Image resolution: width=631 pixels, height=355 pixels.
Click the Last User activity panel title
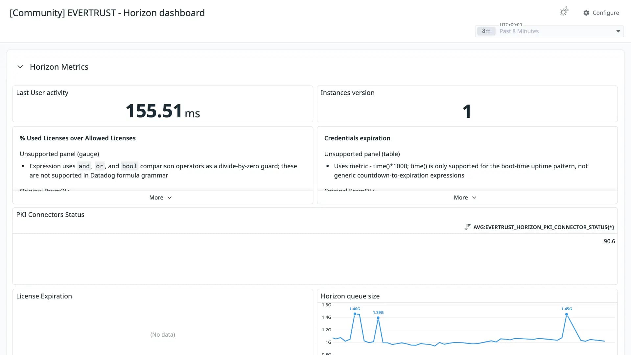[x=42, y=93]
